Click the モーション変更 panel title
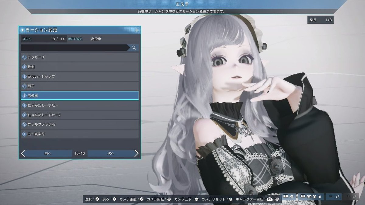This screenshot has height=205, width=365. tap(41, 30)
